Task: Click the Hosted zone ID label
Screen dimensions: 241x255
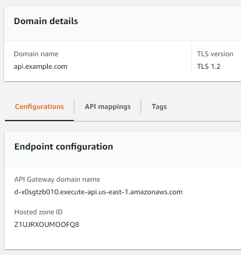Action: pyautogui.click(x=39, y=212)
